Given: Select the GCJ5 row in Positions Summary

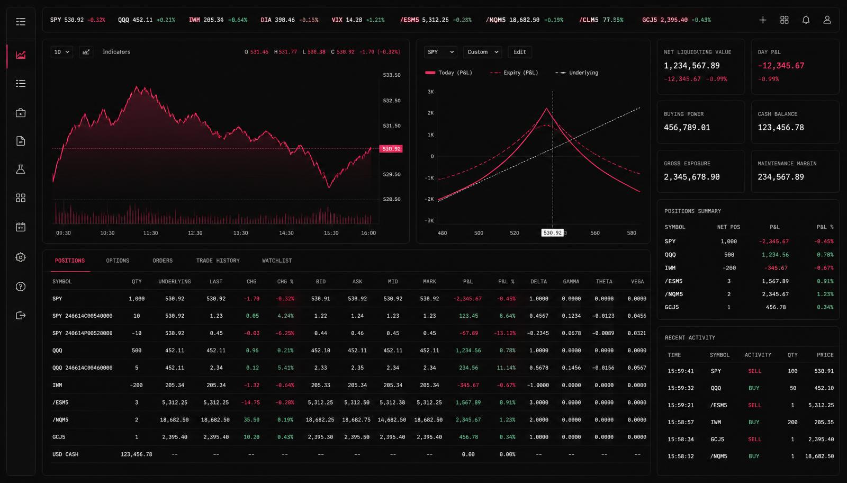Looking at the screenshot, I should (749, 307).
